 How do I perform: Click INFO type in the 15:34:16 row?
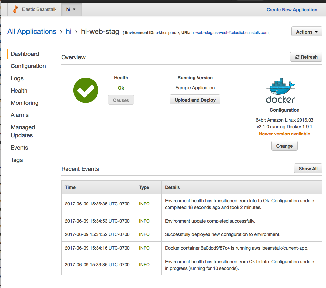tap(144, 248)
